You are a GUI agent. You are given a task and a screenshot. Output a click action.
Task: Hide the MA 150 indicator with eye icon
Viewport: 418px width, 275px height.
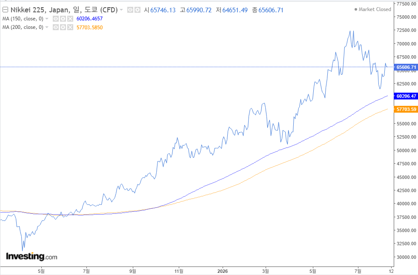tap(56, 19)
